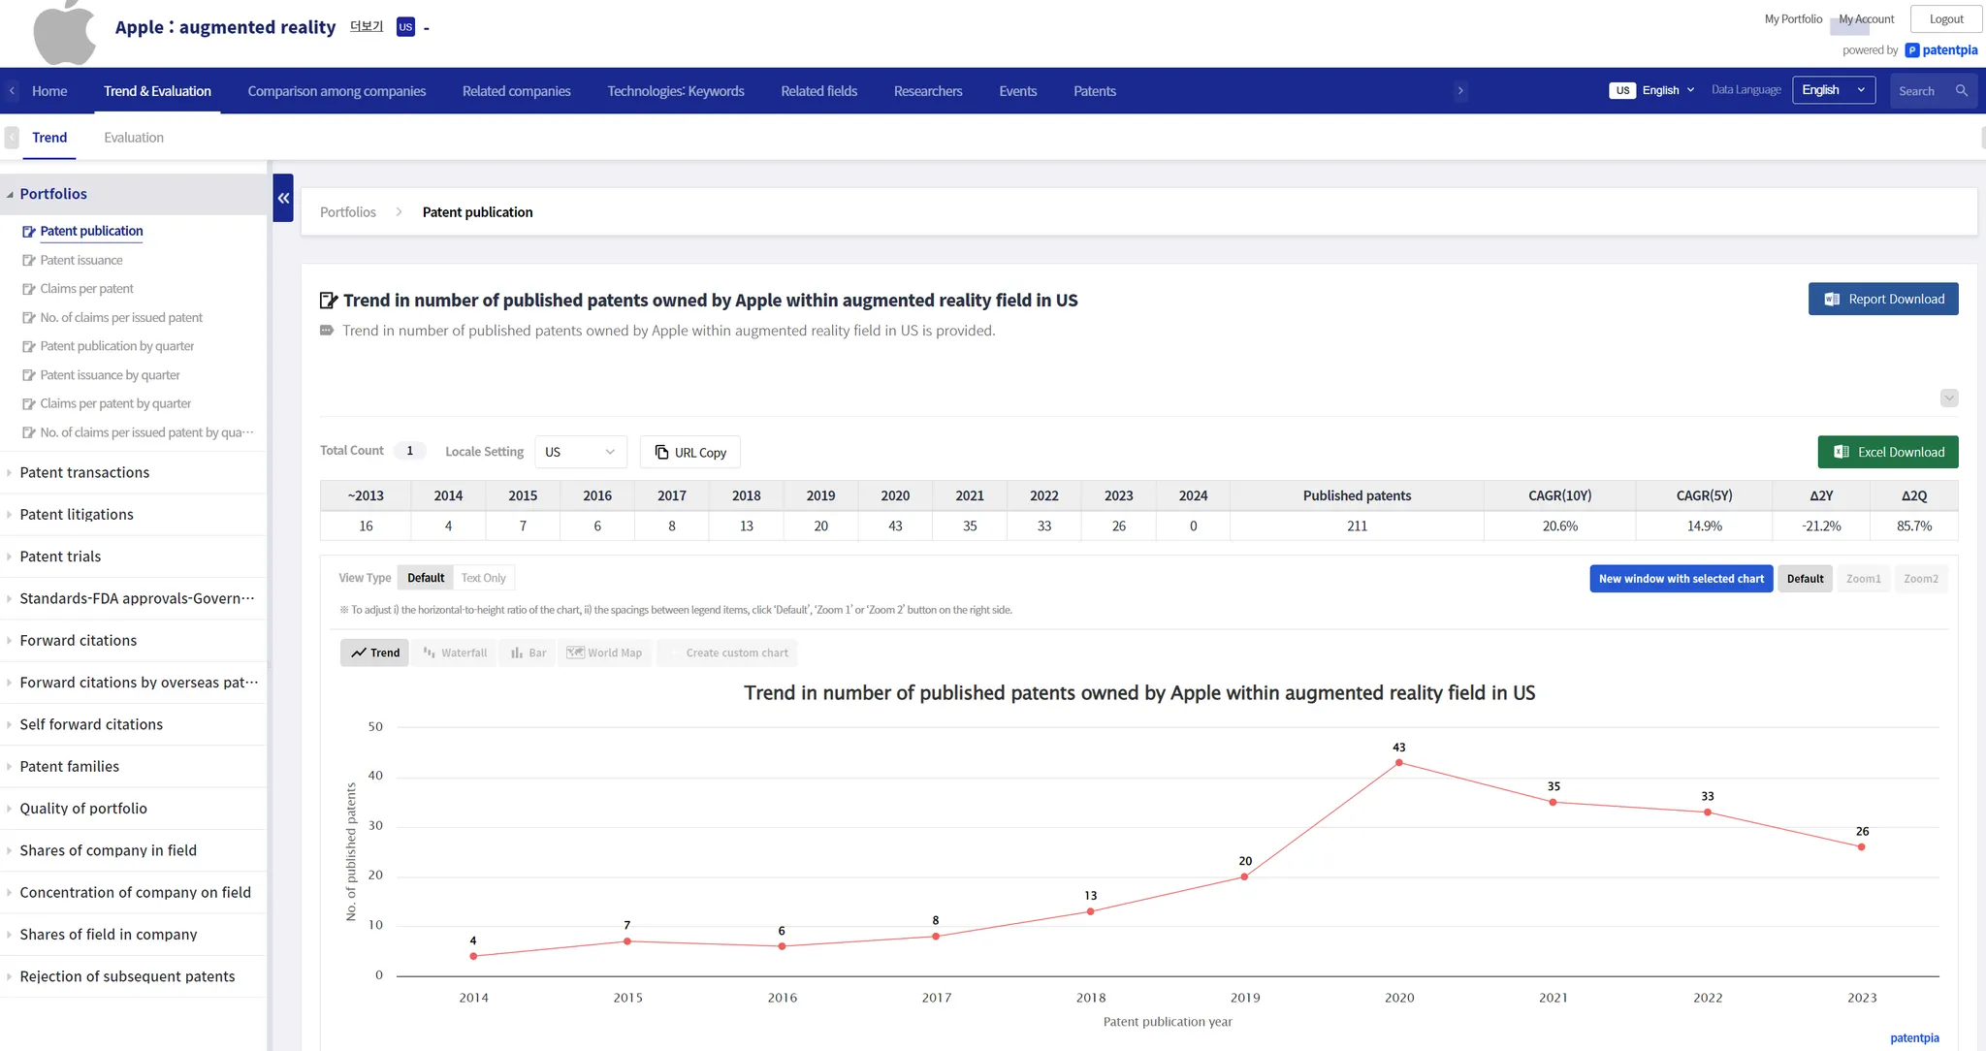The image size is (1986, 1051).
Task: Click the 2020 data point on the chart
Action: 1398,763
